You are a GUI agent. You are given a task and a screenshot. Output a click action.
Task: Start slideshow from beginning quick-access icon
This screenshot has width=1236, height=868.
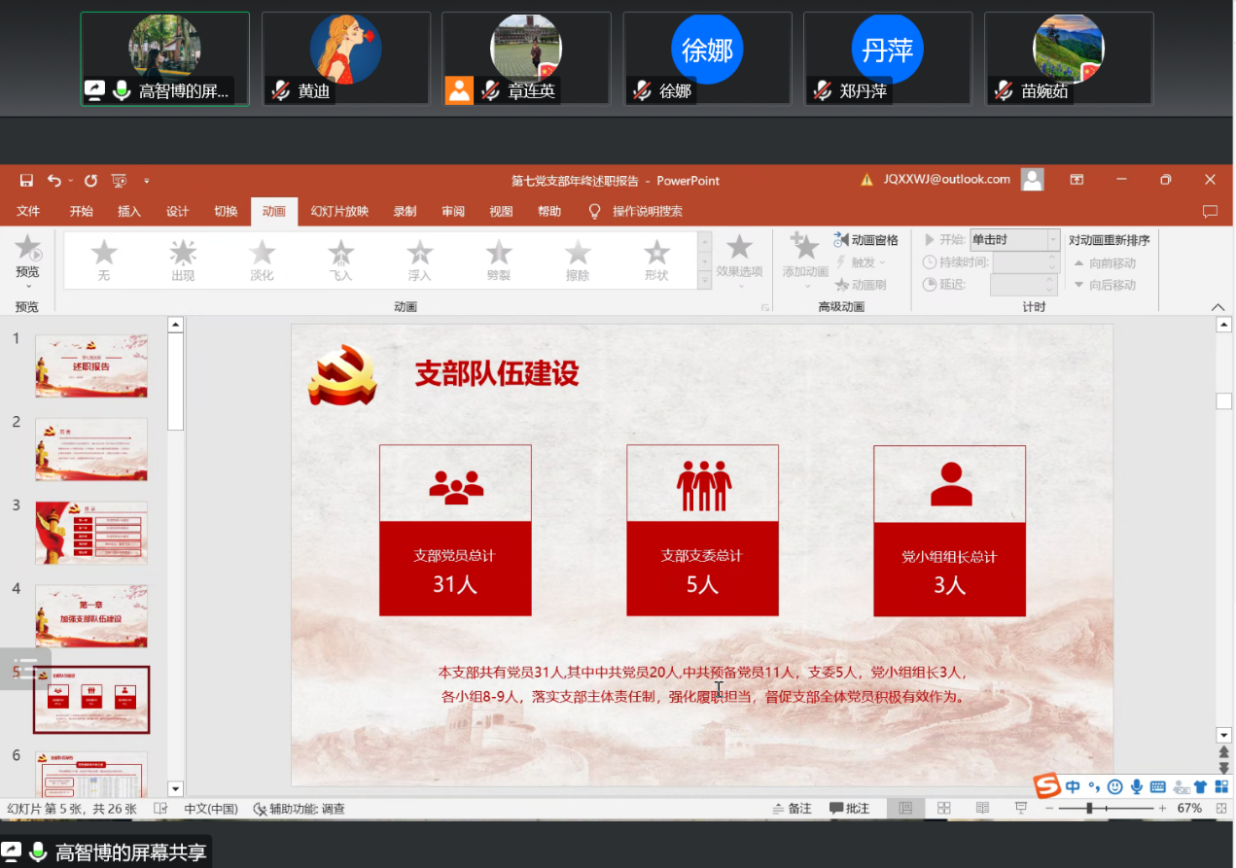click(120, 180)
